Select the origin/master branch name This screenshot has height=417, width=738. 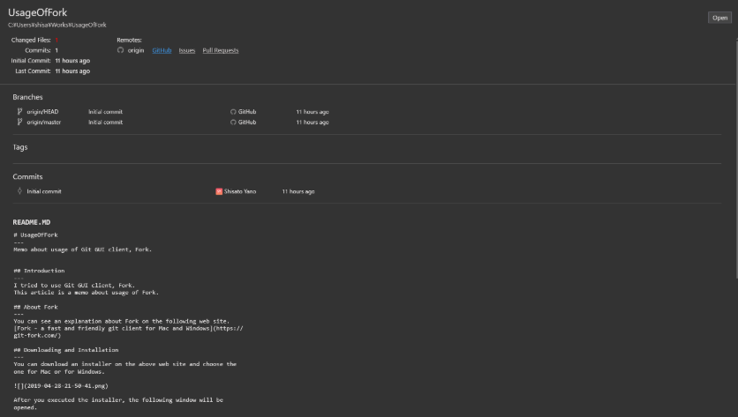coord(44,123)
